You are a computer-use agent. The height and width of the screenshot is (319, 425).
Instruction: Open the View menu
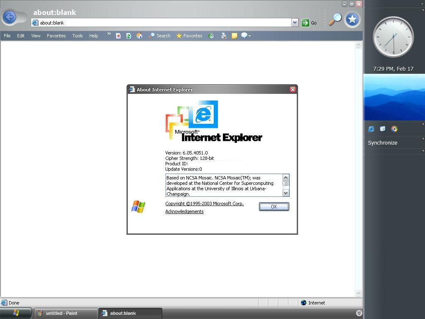36,36
